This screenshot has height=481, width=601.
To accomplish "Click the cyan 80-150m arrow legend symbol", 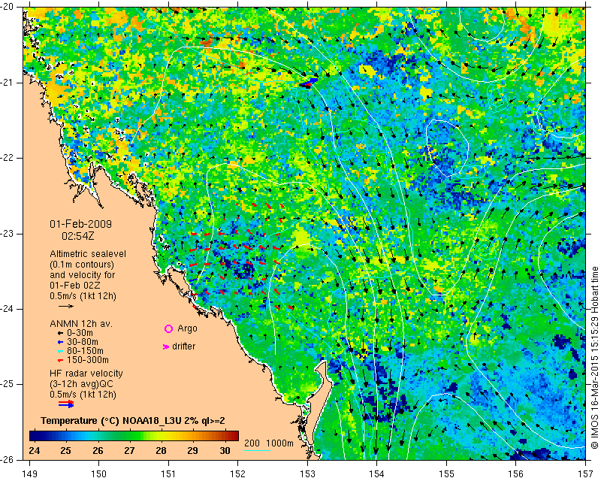I will 61,351.
